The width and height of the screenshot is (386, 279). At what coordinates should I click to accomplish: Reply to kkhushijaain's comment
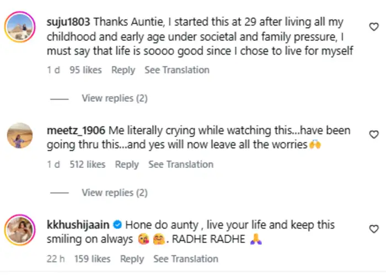click(x=132, y=259)
